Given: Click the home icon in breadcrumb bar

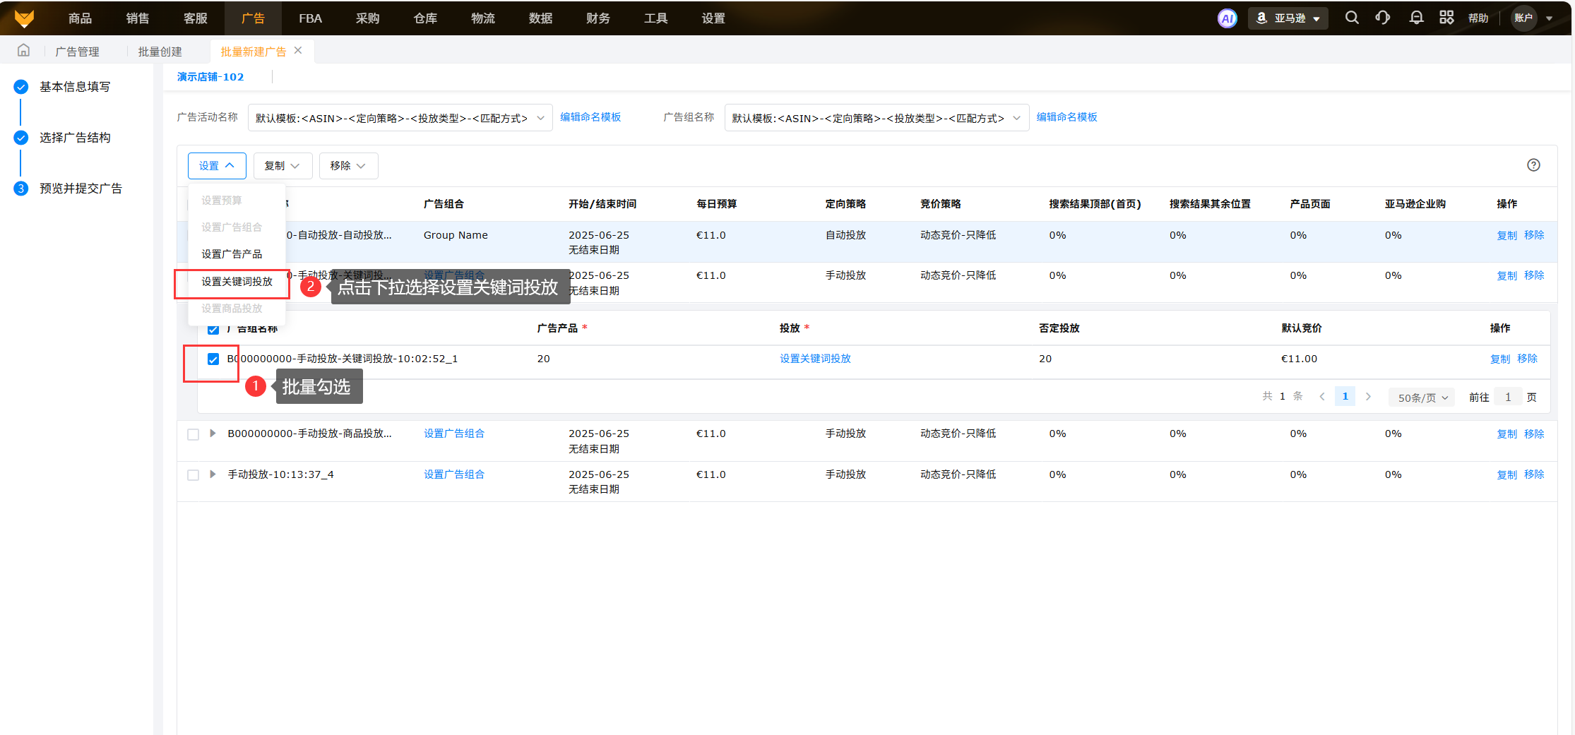Looking at the screenshot, I should point(23,51).
